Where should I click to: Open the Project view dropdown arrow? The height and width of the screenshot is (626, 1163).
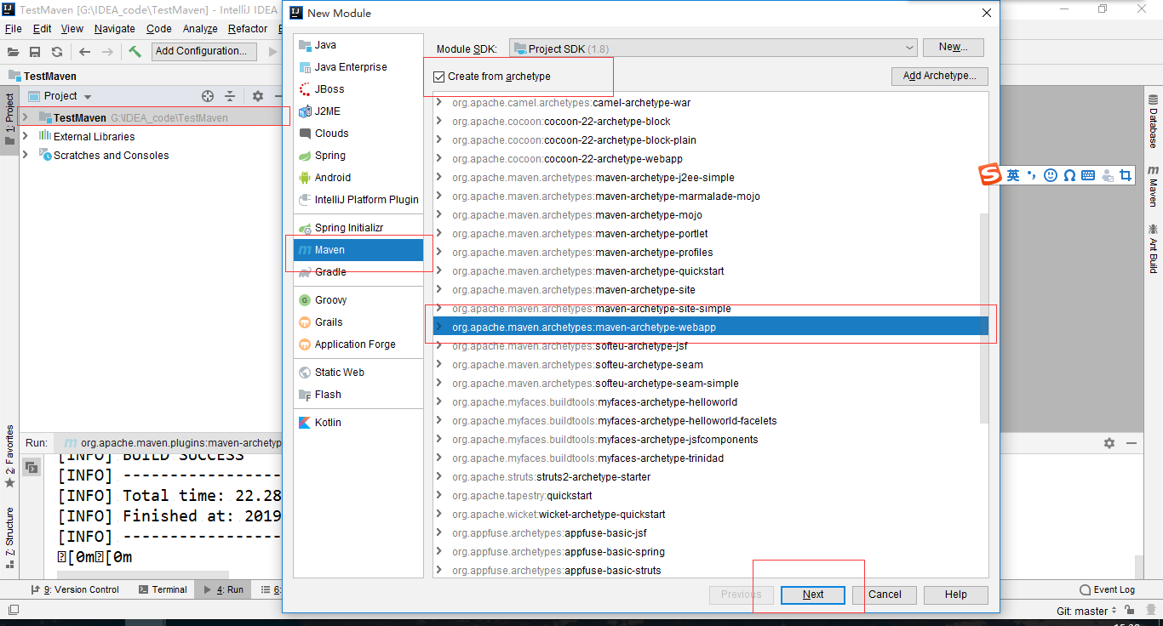coord(88,97)
